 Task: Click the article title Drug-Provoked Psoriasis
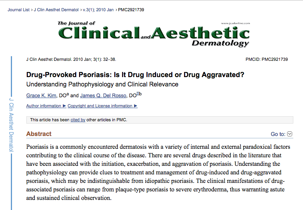[x=135, y=75]
